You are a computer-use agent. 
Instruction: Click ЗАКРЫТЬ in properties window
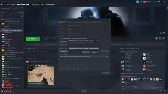tap(106, 73)
